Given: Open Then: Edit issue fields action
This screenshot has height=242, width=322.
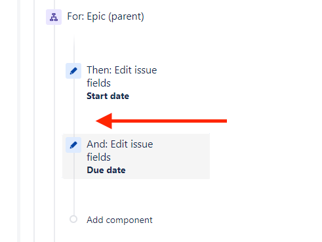Looking at the screenshot, I should click(x=122, y=77).
